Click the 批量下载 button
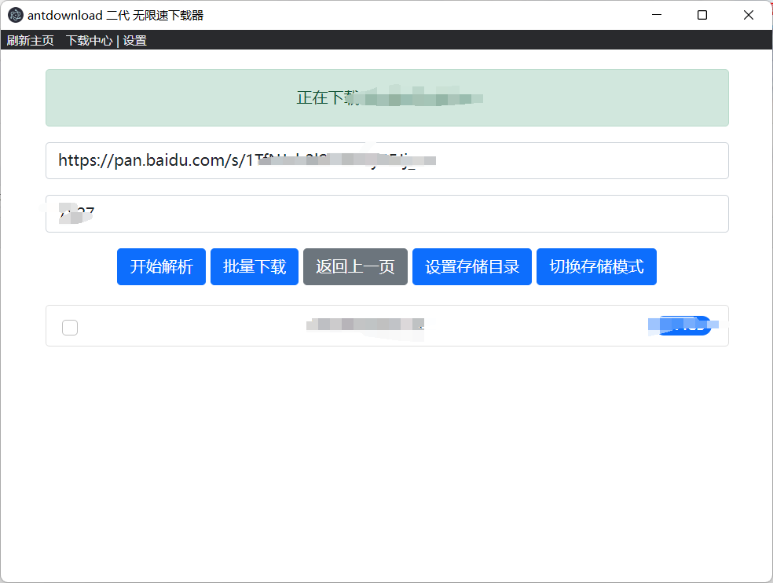The width and height of the screenshot is (773, 583). 255,267
